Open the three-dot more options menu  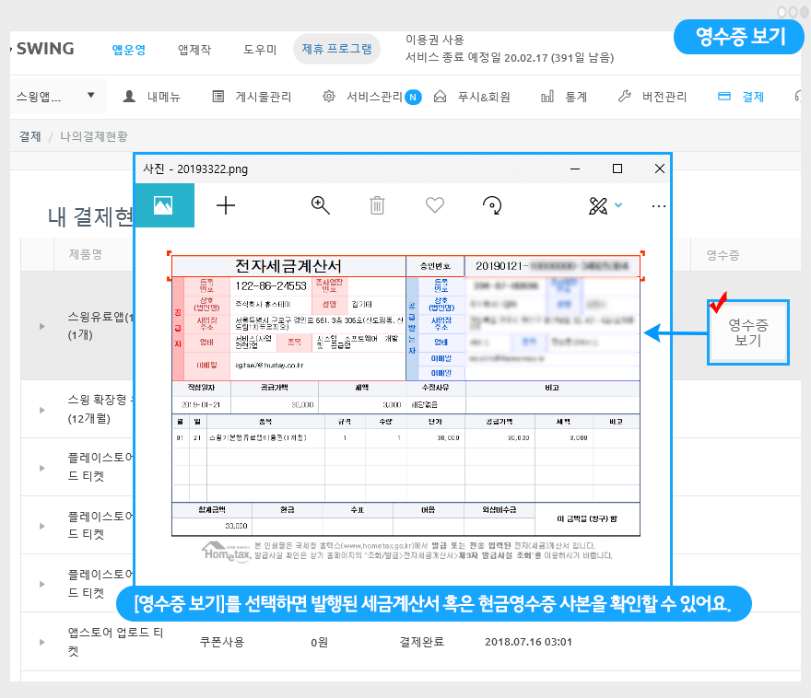(658, 206)
